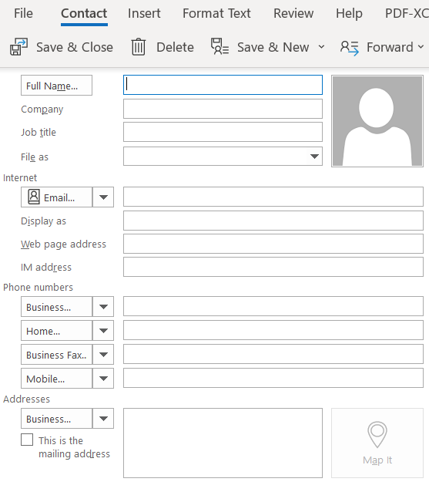429x492 pixels.
Task: Expand the Mobile phone type dropdown
Action: (103, 379)
